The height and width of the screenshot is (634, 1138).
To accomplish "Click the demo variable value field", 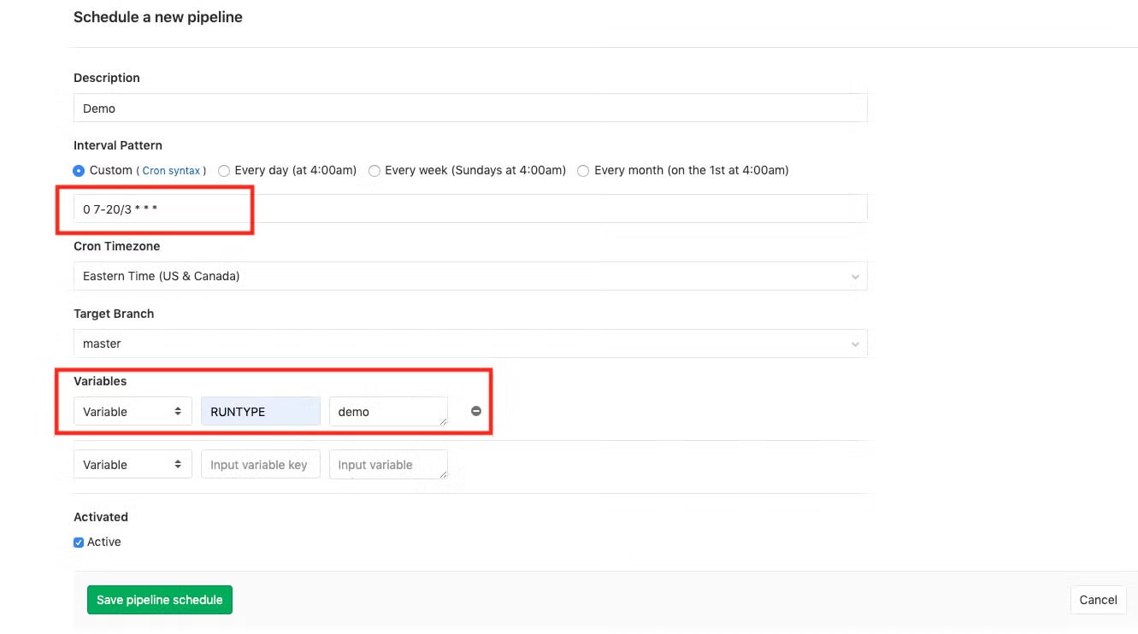I will point(388,412).
